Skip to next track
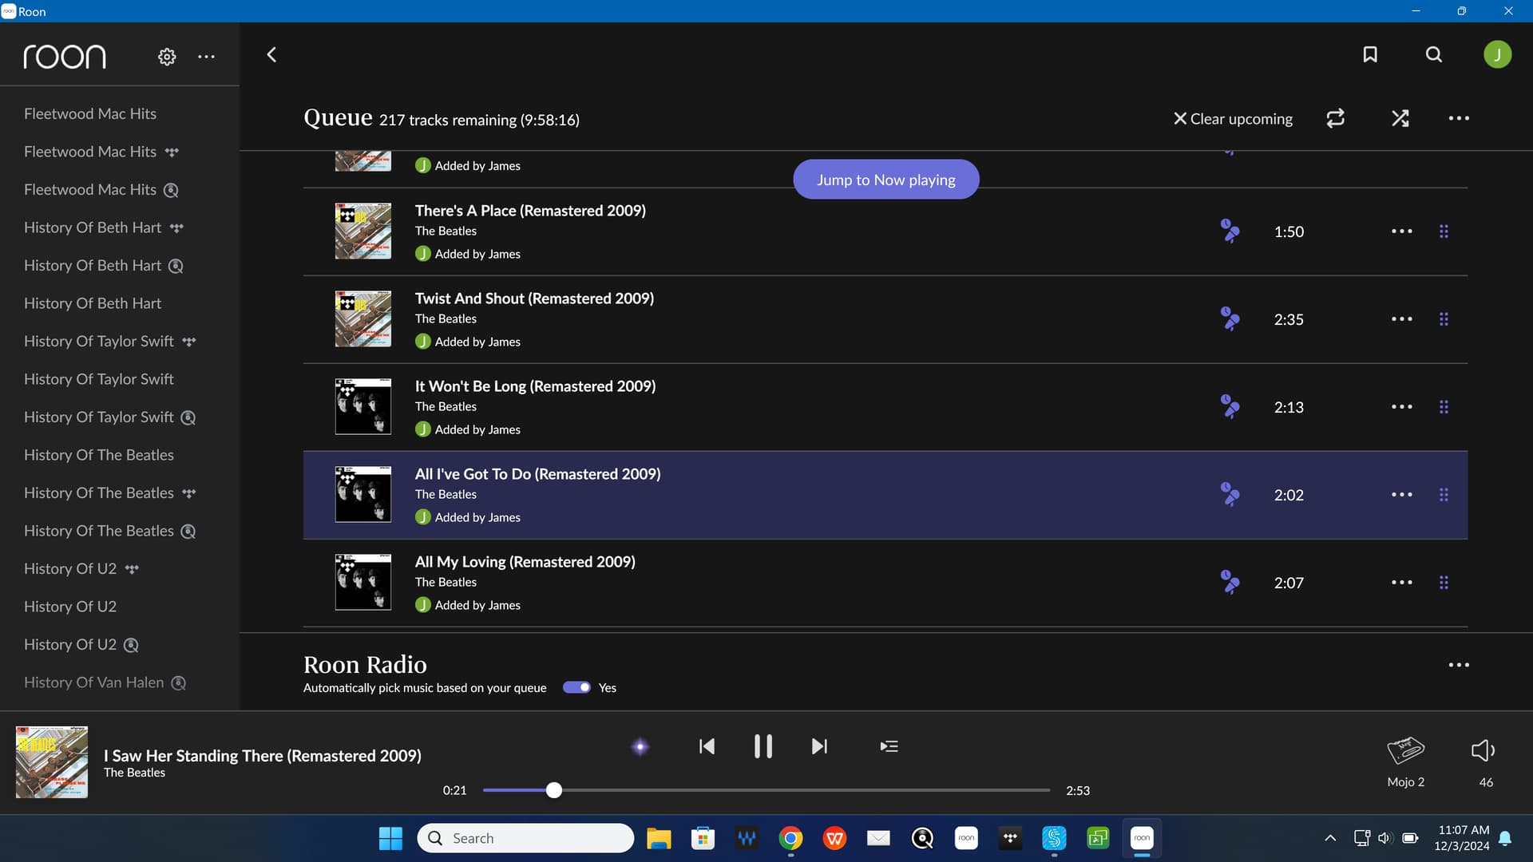This screenshot has height=862, width=1533. coord(819,746)
